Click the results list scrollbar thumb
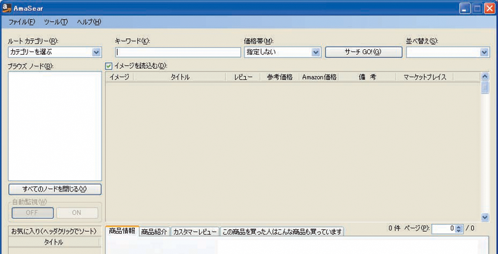498x254 pixels. [x=485, y=87]
